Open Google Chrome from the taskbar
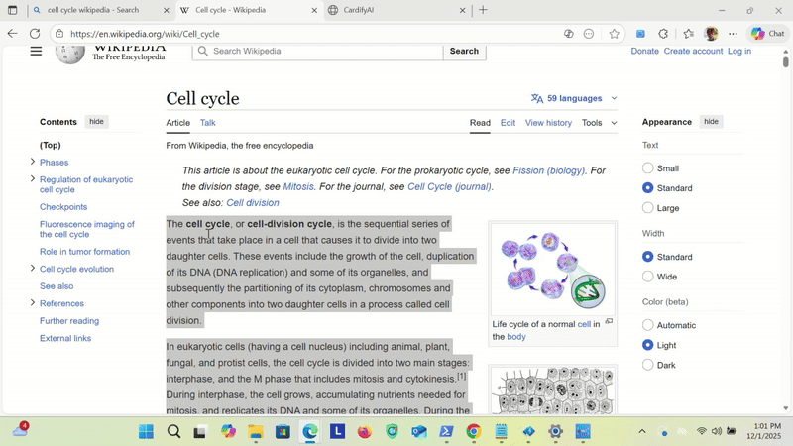Image resolution: width=793 pixels, height=446 pixels. coord(474,431)
